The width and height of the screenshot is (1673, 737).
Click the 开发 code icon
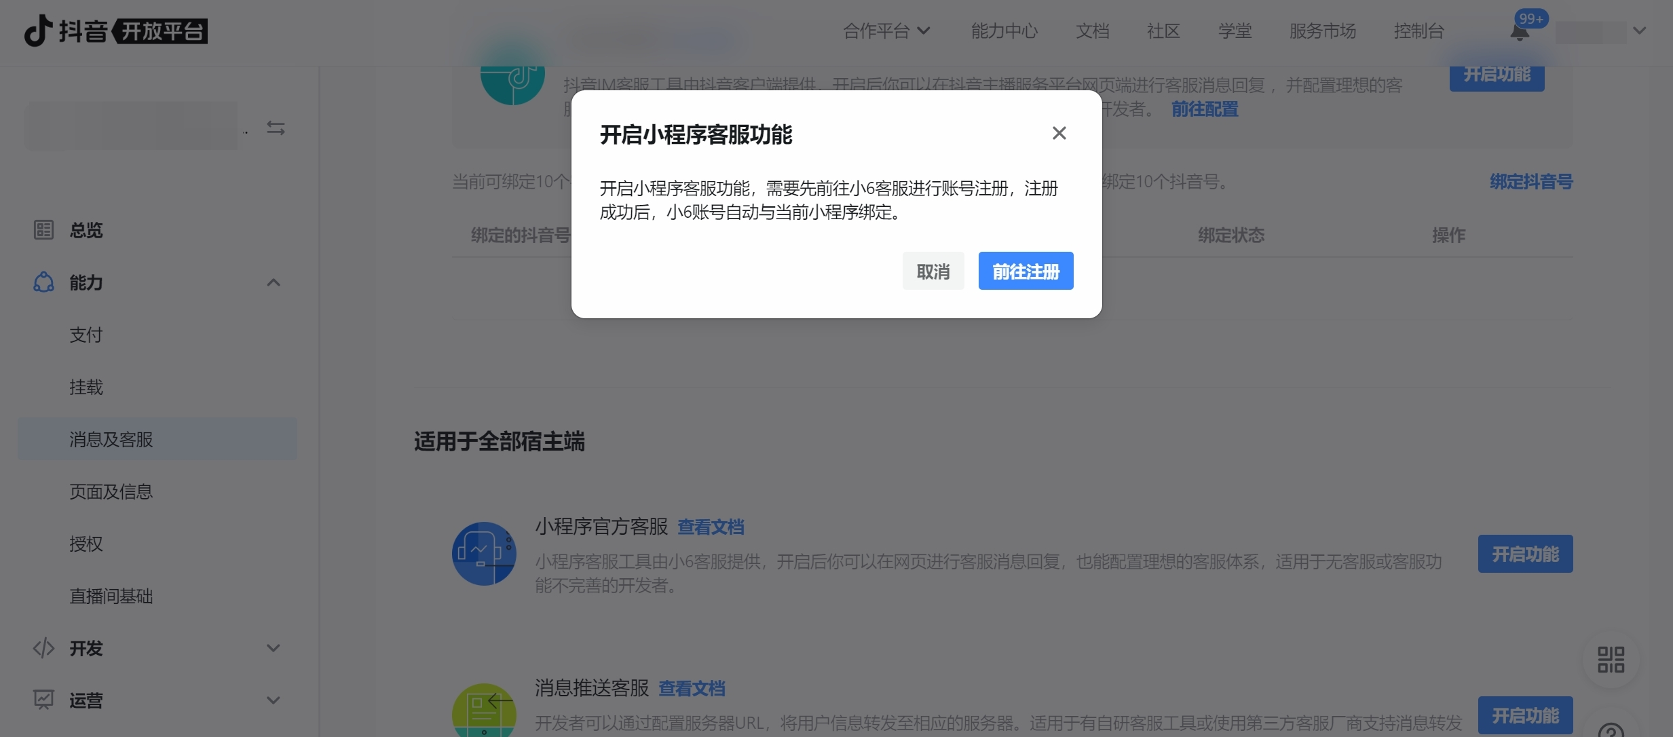[x=43, y=648]
